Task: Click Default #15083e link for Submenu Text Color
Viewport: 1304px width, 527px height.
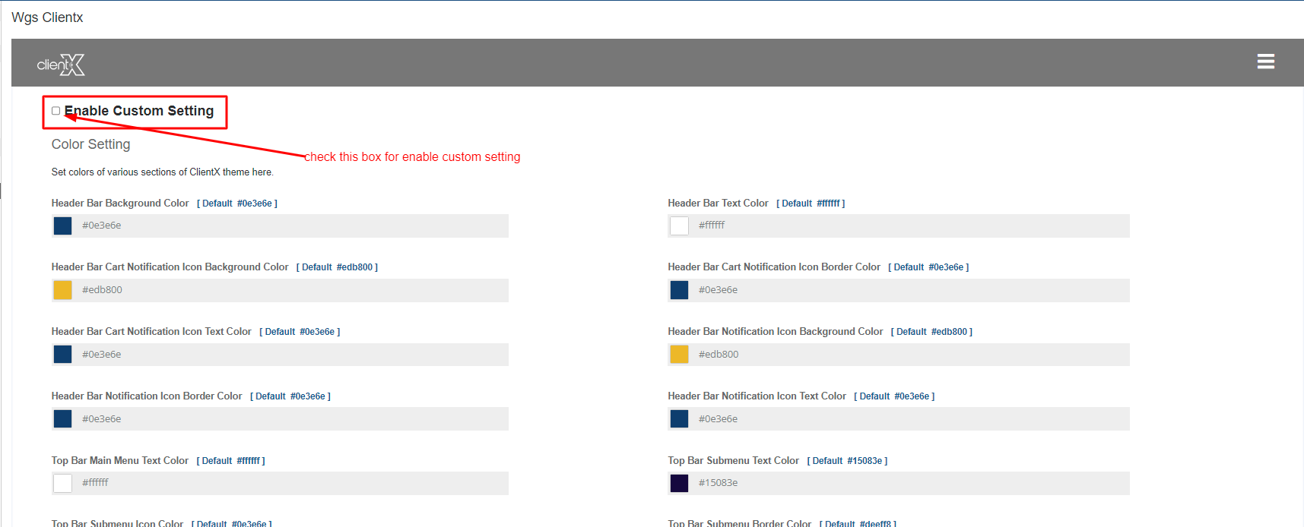Action: (847, 461)
